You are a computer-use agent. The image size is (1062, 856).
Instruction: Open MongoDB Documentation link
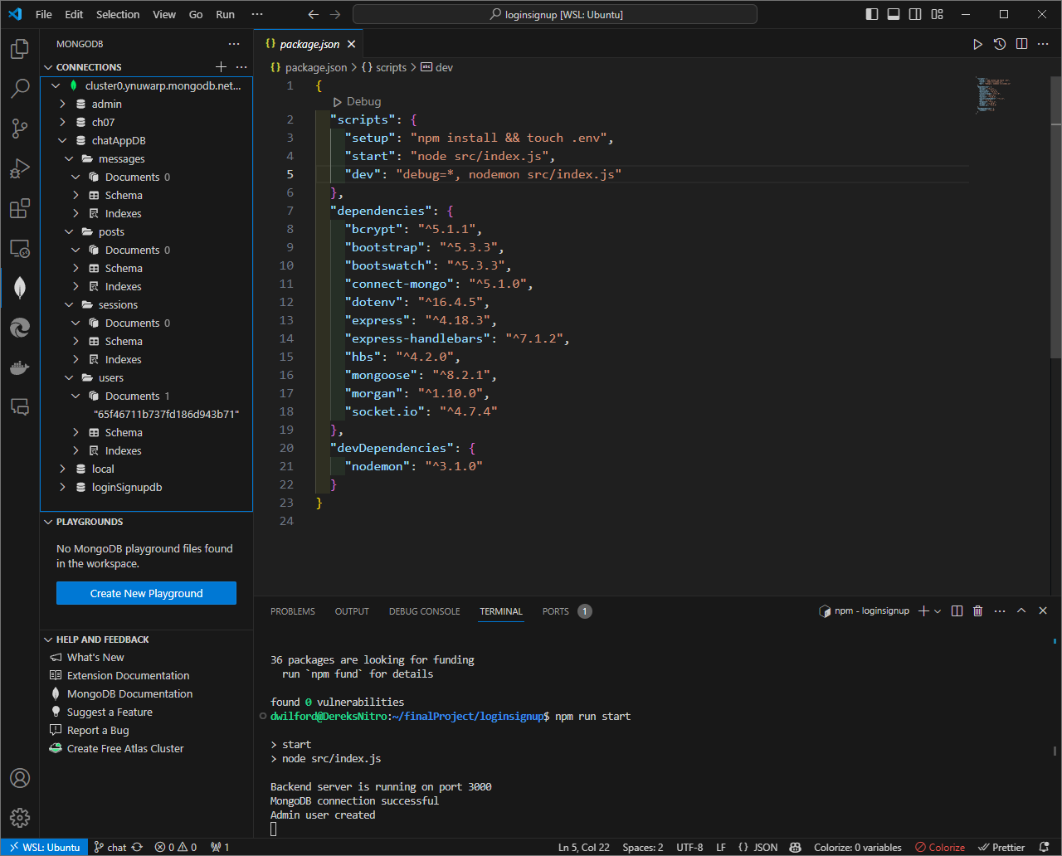coord(129,693)
